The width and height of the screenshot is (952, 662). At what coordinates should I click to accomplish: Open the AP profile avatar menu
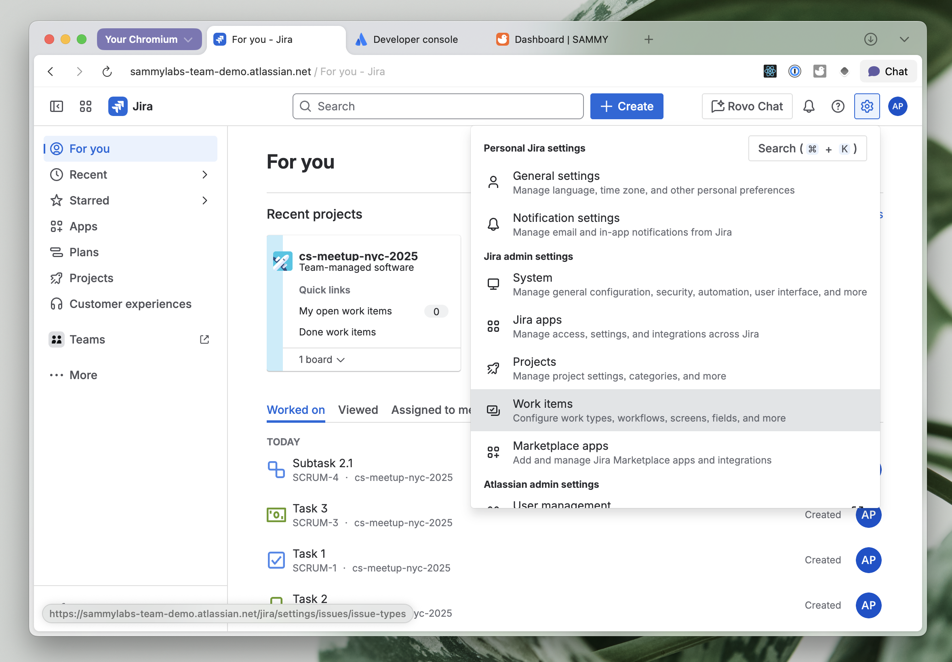tap(897, 107)
